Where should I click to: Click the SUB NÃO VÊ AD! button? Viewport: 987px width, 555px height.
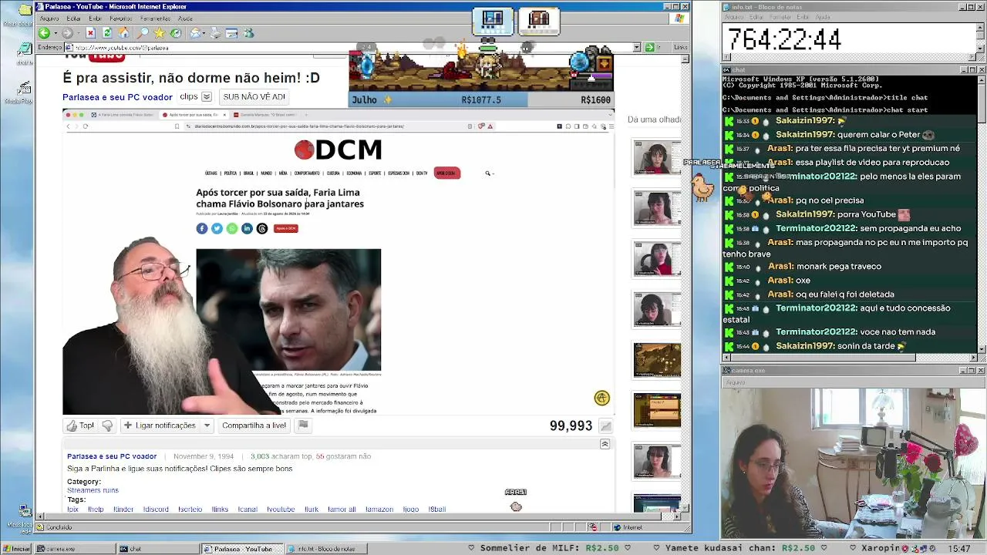click(254, 97)
